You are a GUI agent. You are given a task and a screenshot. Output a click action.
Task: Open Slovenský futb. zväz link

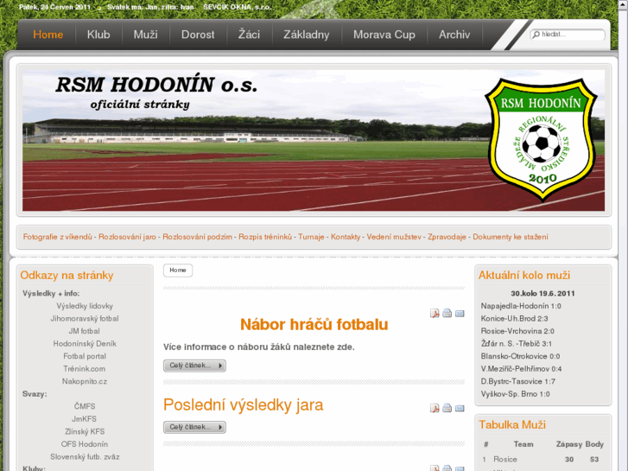(x=85, y=457)
